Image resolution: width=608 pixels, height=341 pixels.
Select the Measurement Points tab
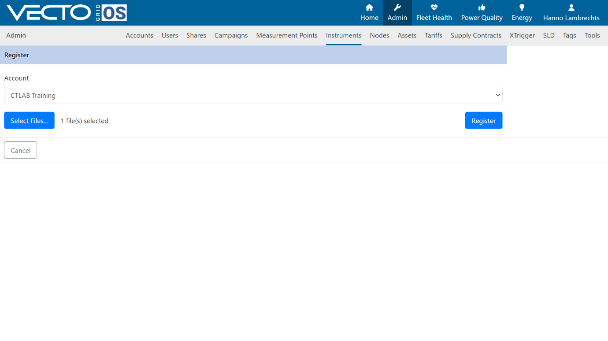tap(287, 35)
